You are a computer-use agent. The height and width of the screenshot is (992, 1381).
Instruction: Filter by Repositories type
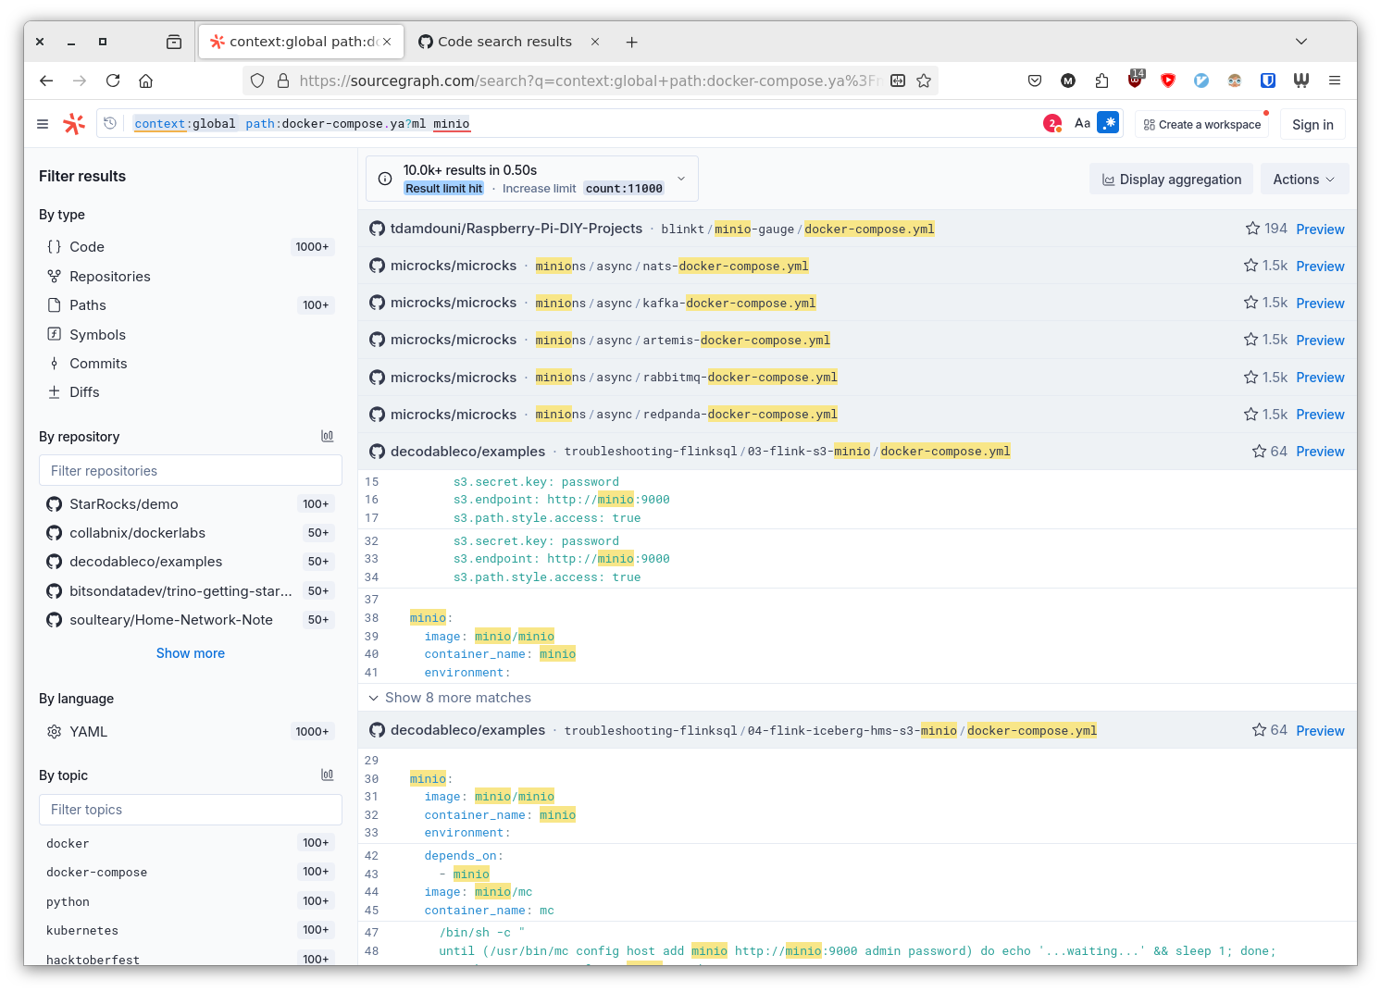coord(190,277)
